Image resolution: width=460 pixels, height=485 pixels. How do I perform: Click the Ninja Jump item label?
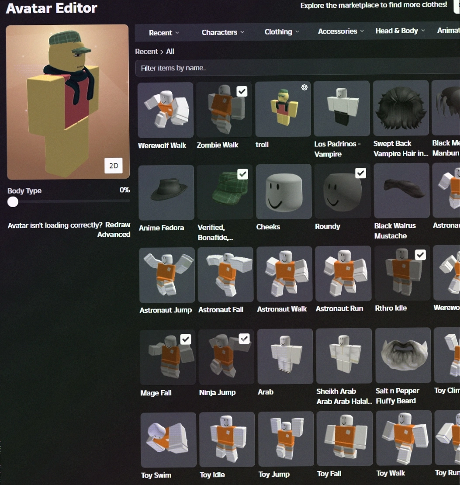[218, 392]
